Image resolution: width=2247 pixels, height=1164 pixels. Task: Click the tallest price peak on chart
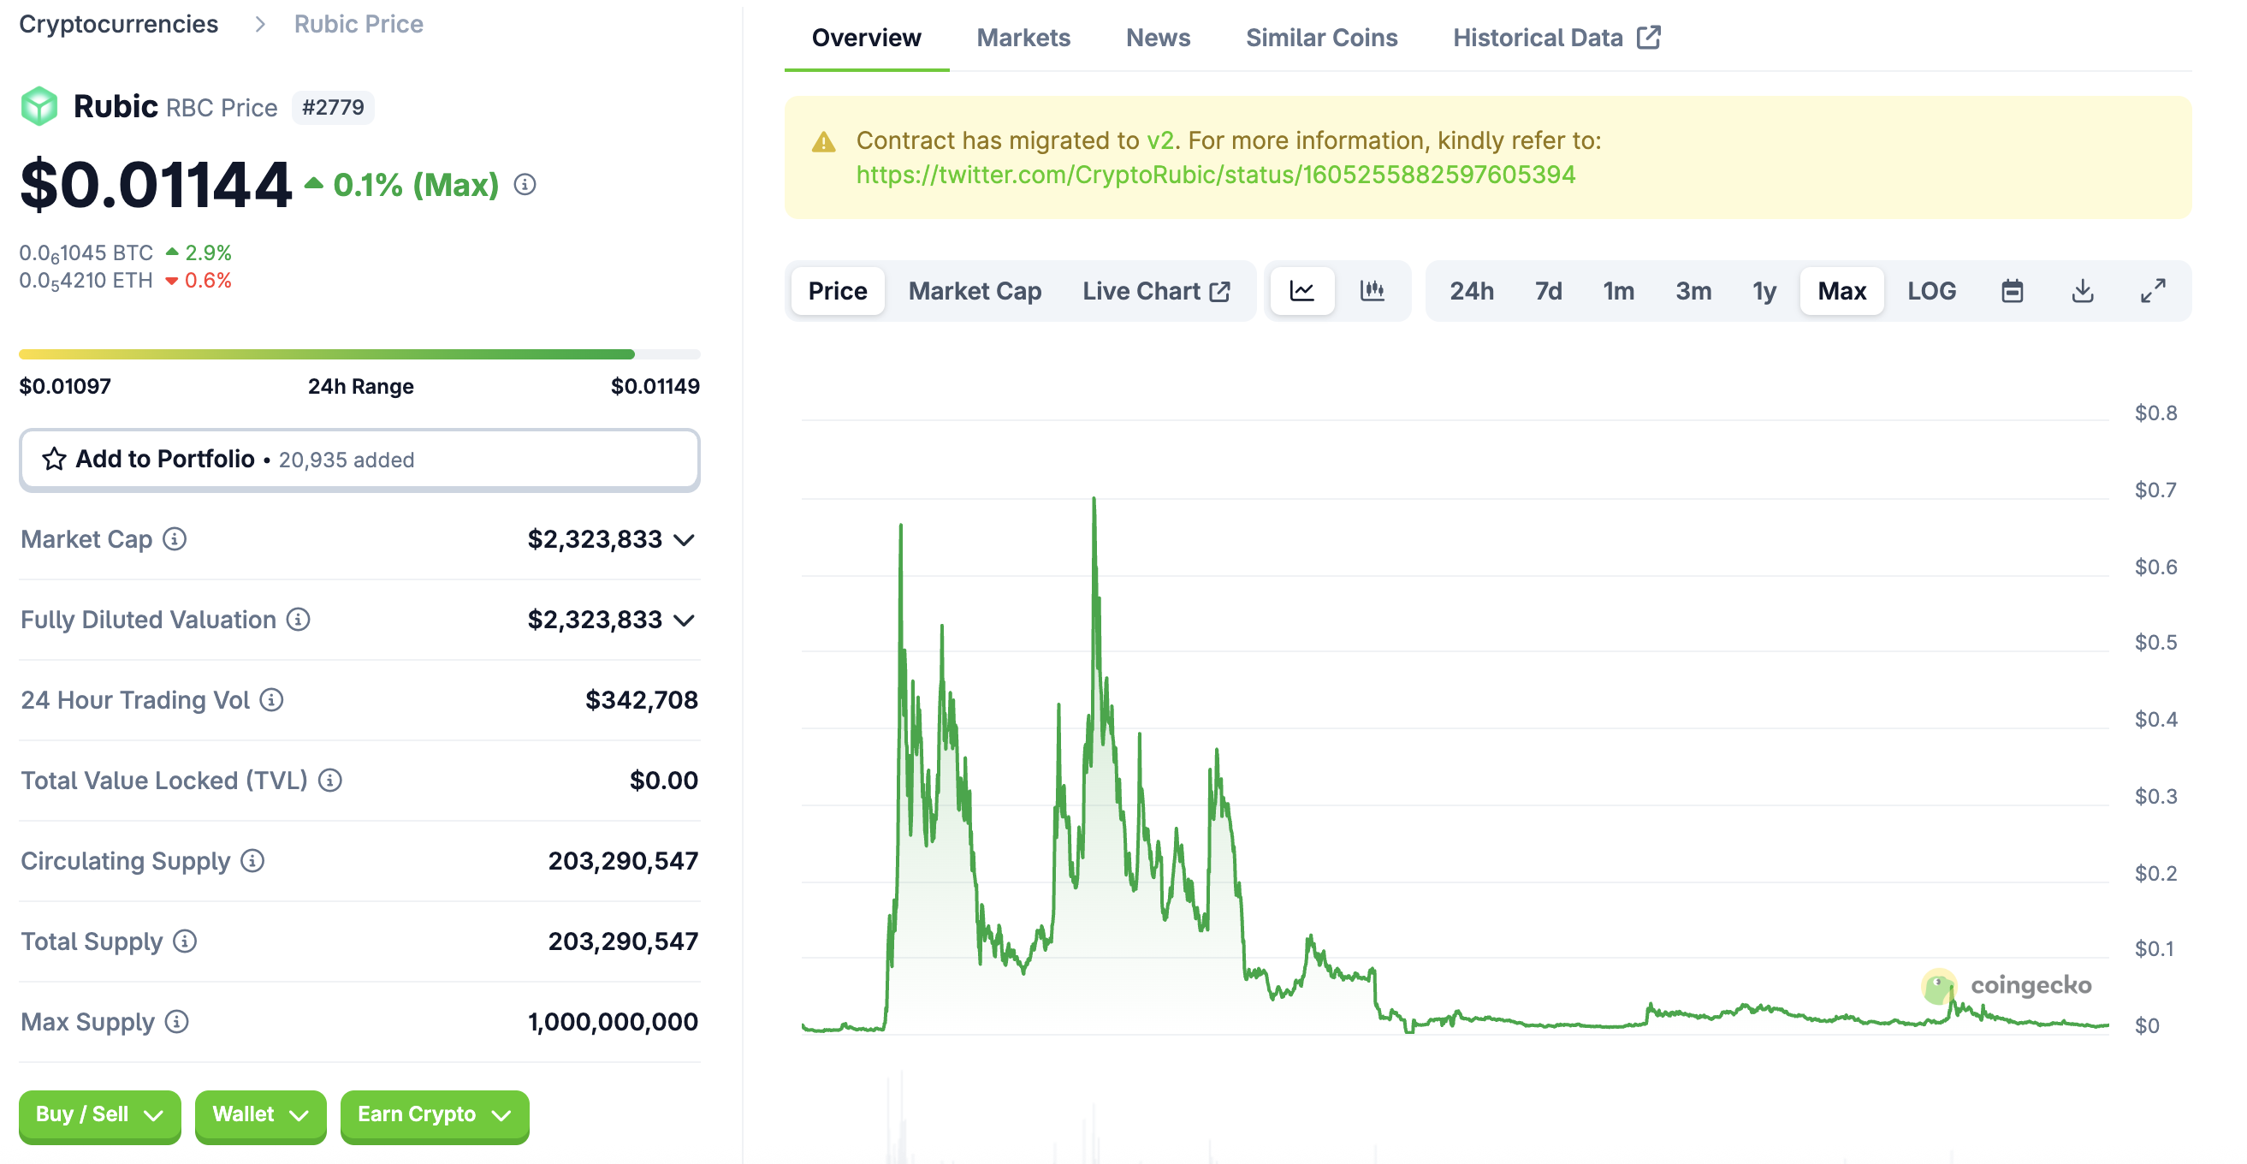(x=1094, y=500)
